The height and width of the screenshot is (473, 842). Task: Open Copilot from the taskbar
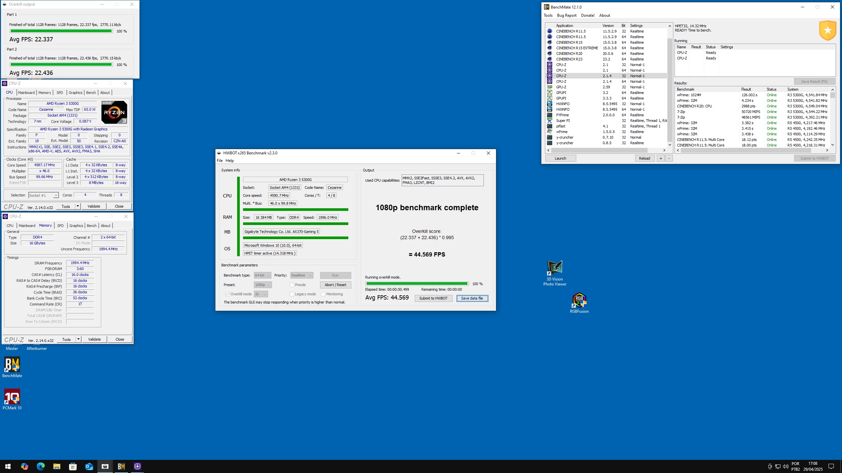24,466
